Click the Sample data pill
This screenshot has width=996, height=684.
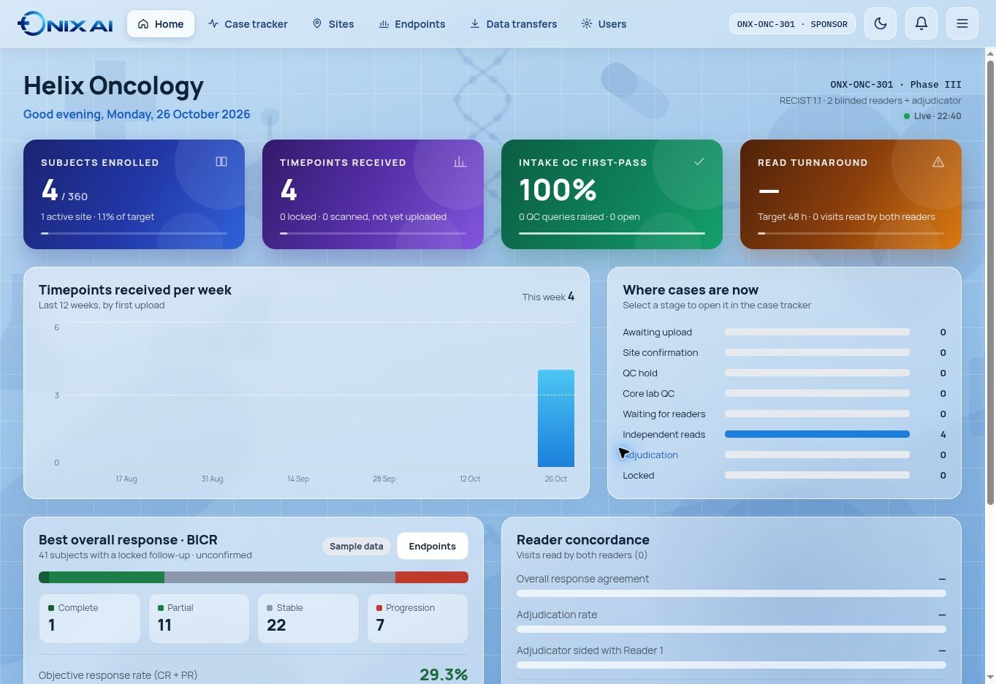click(357, 546)
